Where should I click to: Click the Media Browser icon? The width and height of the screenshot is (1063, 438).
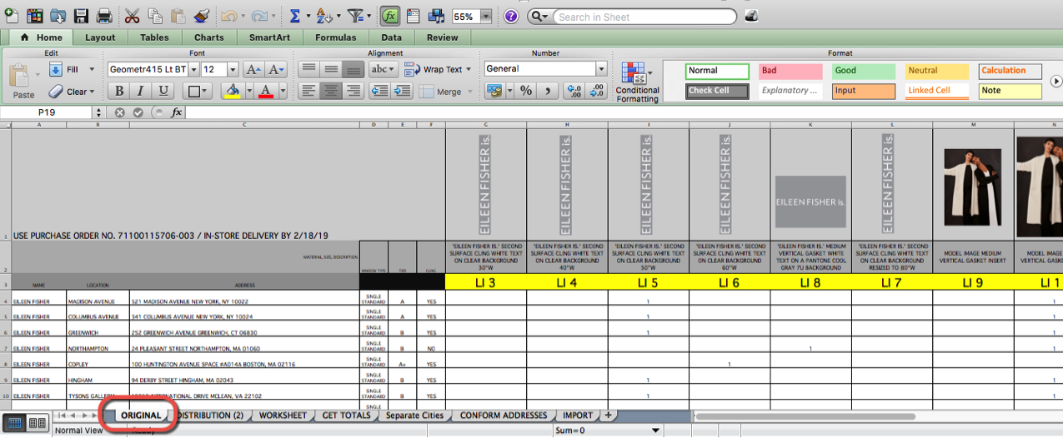(436, 16)
